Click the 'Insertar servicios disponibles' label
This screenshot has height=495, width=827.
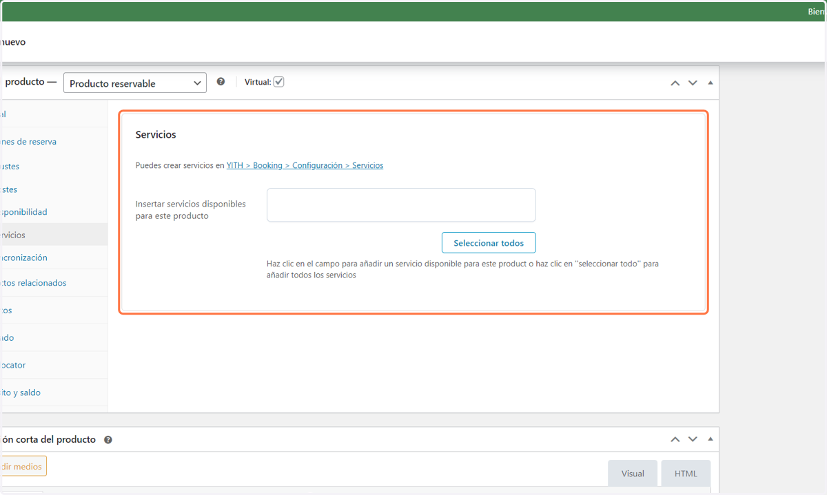[191, 210]
